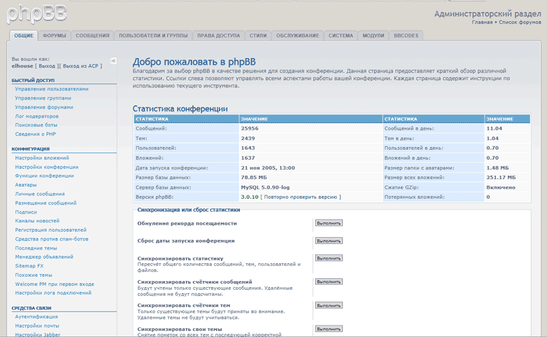This screenshot has width=547, height=337.
Task: Click the 78.85 МБ database size
Action: (x=254, y=178)
